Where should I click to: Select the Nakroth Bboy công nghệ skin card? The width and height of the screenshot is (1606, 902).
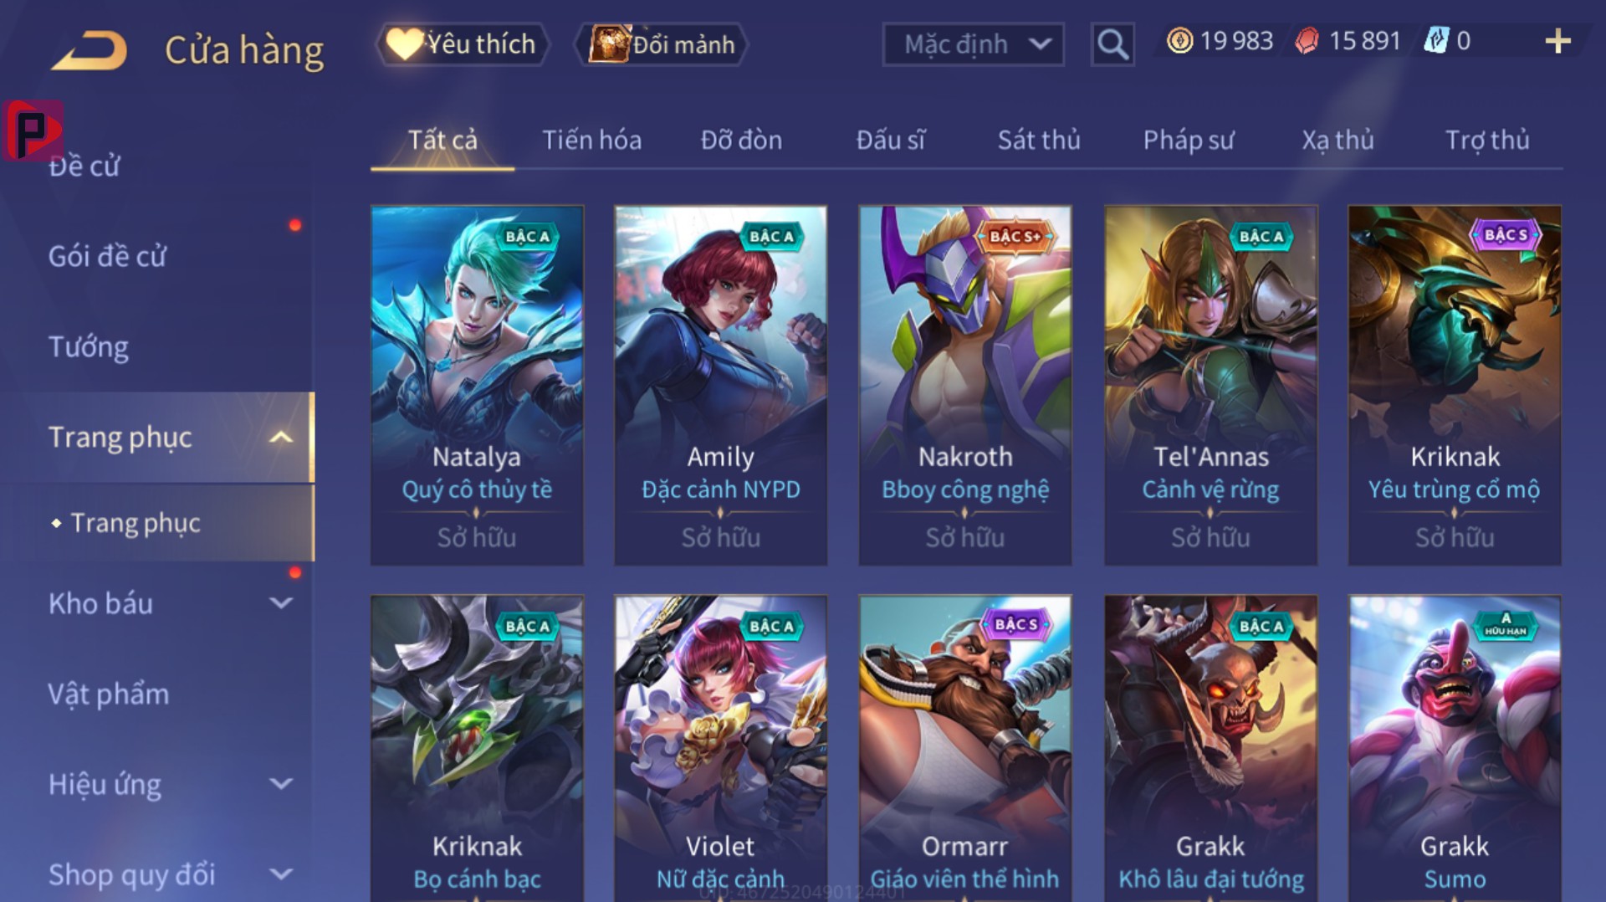[965, 385]
